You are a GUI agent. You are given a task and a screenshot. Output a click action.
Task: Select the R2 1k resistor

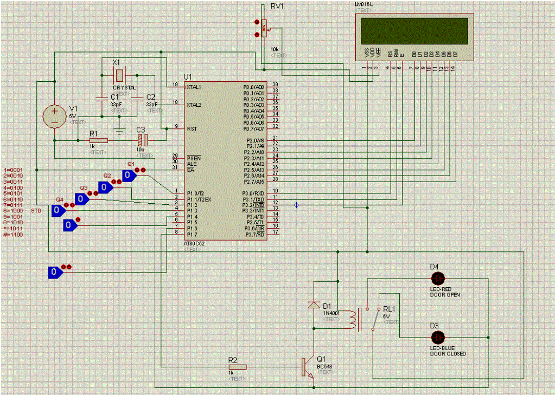point(238,367)
